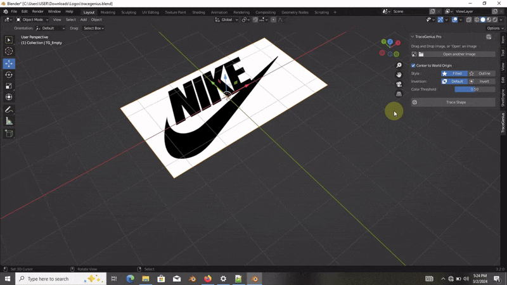This screenshot has width=507, height=285.
Task: Switch to the Shading workspace tab
Action: pos(198,12)
